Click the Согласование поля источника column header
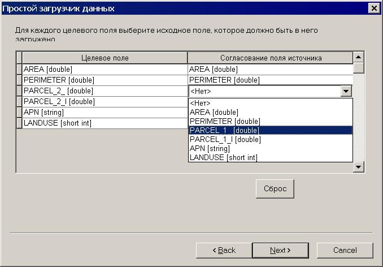This screenshot has width=383, height=267. [x=271, y=58]
